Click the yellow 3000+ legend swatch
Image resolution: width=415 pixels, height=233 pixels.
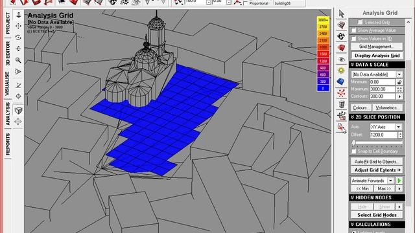pyautogui.click(x=323, y=20)
